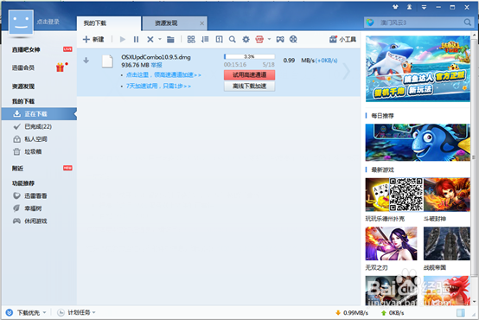Open the 每日推荐 blue fish thumbnail
Viewport: 479px width, 320px height.
tap(418, 143)
